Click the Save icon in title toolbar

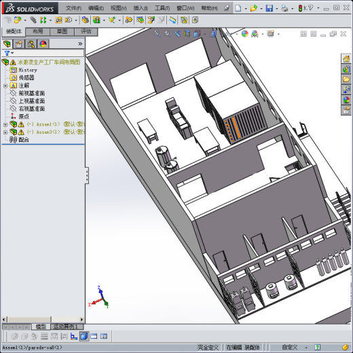pyautogui.click(x=270, y=8)
